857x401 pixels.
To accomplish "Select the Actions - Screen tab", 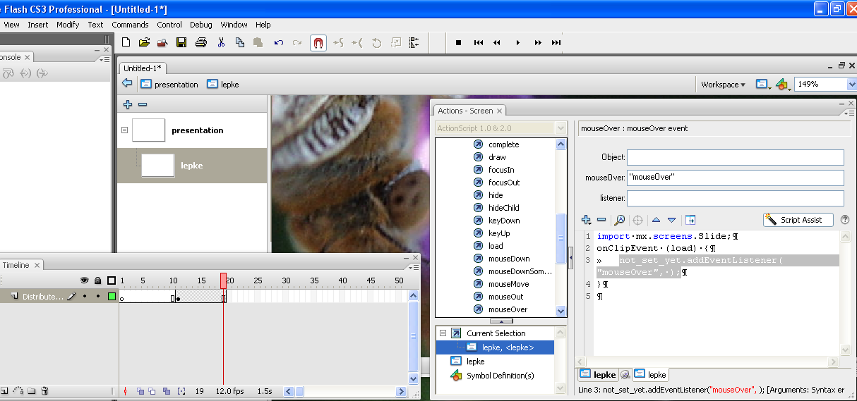I will [x=469, y=111].
